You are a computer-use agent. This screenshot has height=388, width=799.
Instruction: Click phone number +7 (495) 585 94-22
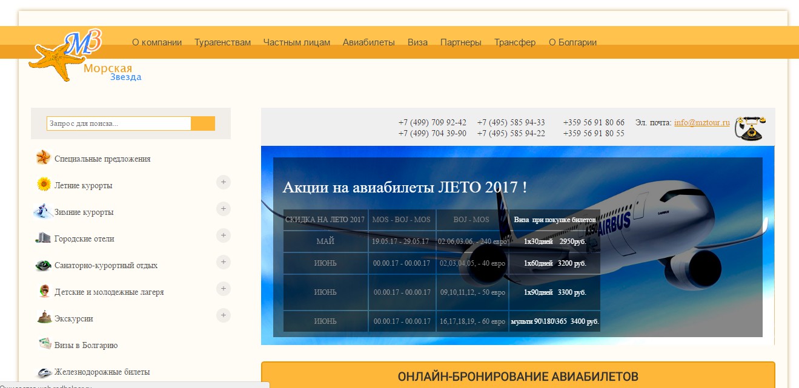pyautogui.click(x=511, y=133)
